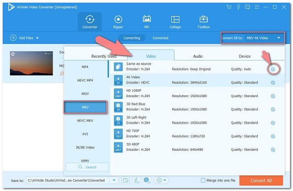This screenshot has height=191, width=293.
Task: Switch to the Video format tab
Action: point(151,56)
